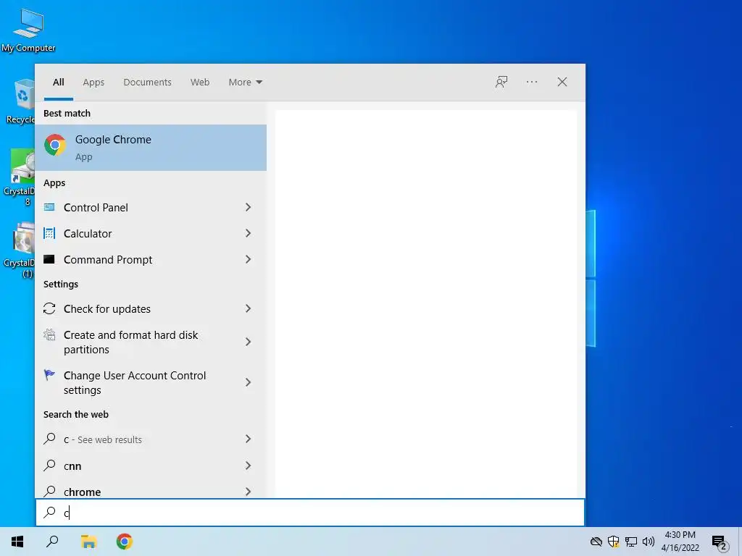Open the More dropdown
Screen dimensions: 742x556
(245, 83)
